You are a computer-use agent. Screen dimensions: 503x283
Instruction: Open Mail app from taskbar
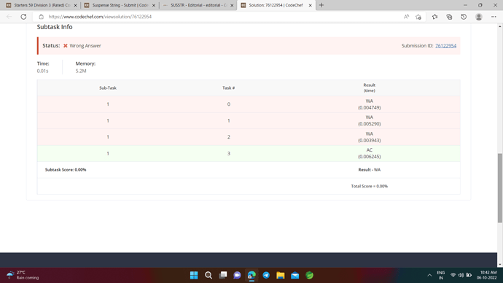click(x=295, y=275)
